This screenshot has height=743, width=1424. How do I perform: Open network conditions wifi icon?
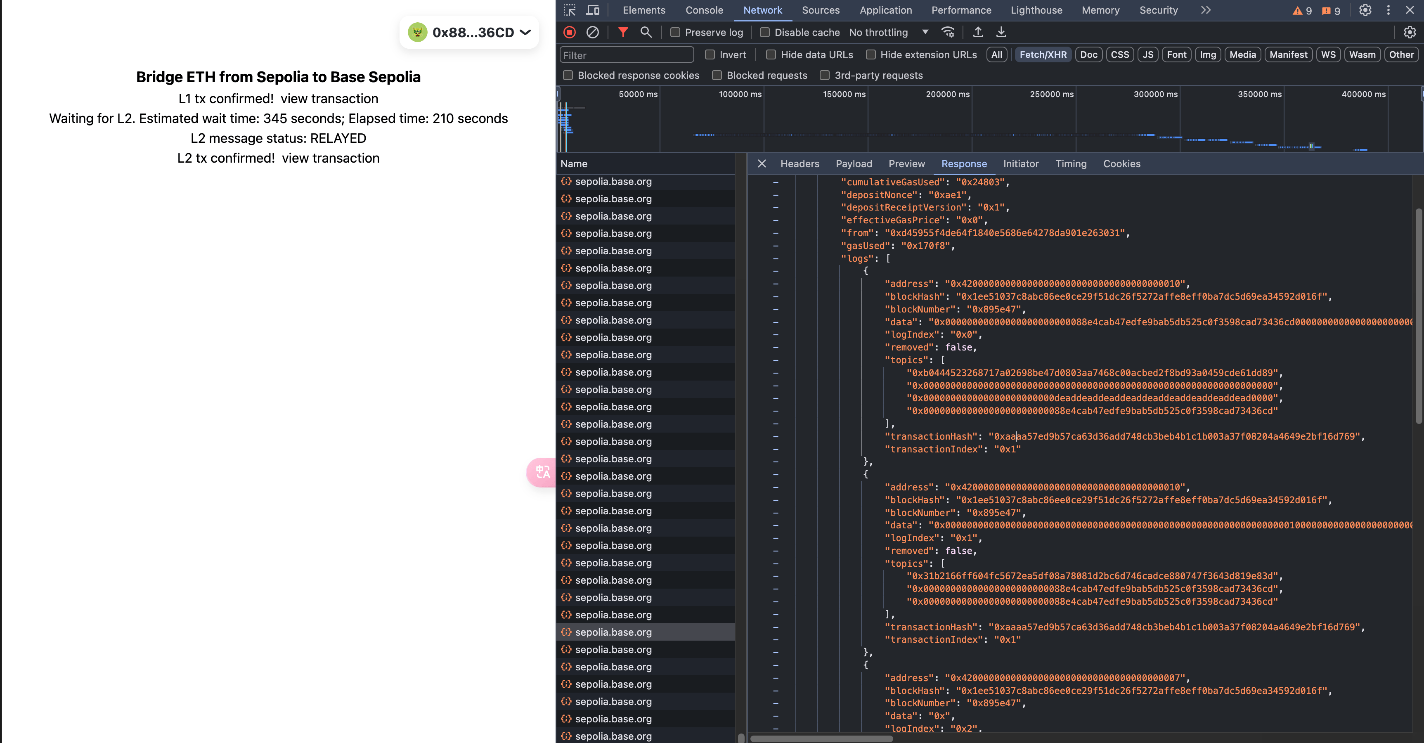(x=948, y=32)
